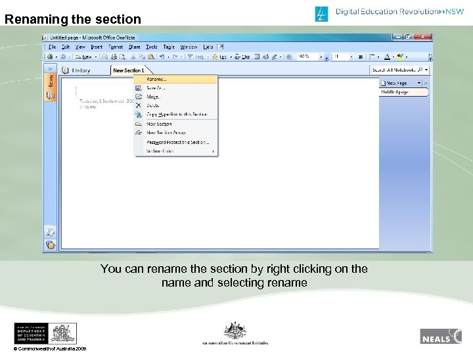Viewport: 473px width, 355px height.
Task: Open the Edit menu
Action: [66, 47]
